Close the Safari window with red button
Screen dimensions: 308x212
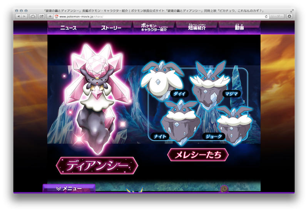tap(17, 11)
